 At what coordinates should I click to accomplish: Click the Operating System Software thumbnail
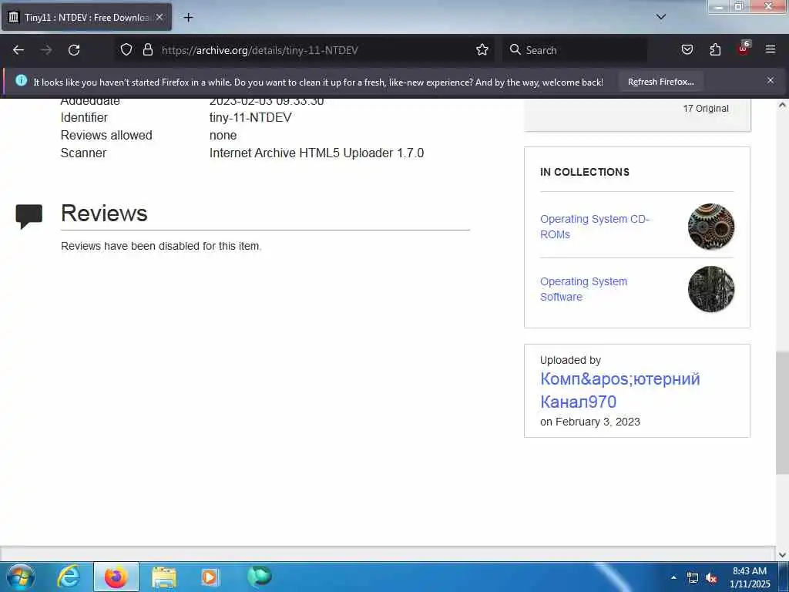click(711, 289)
